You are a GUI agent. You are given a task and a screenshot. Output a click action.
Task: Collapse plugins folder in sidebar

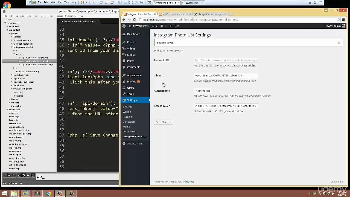(10, 33)
